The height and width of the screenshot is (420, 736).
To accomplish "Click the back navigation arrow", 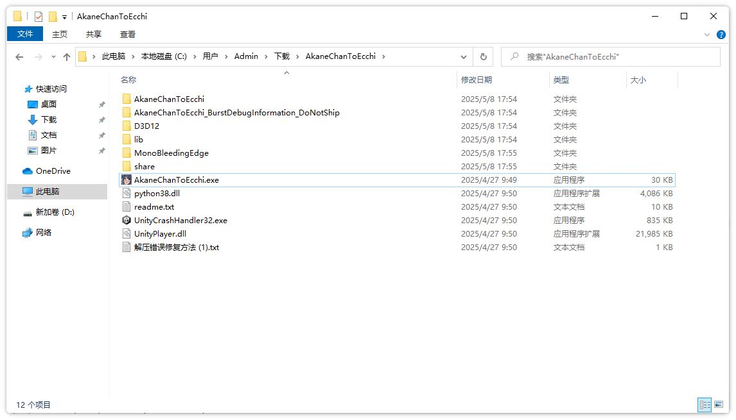I will pyautogui.click(x=19, y=56).
